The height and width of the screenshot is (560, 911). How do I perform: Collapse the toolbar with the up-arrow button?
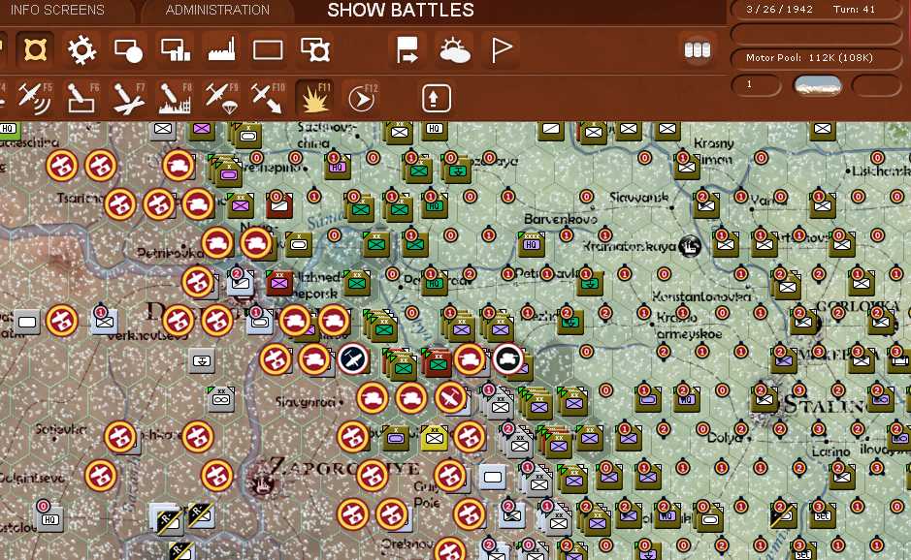tap(435, 98)
